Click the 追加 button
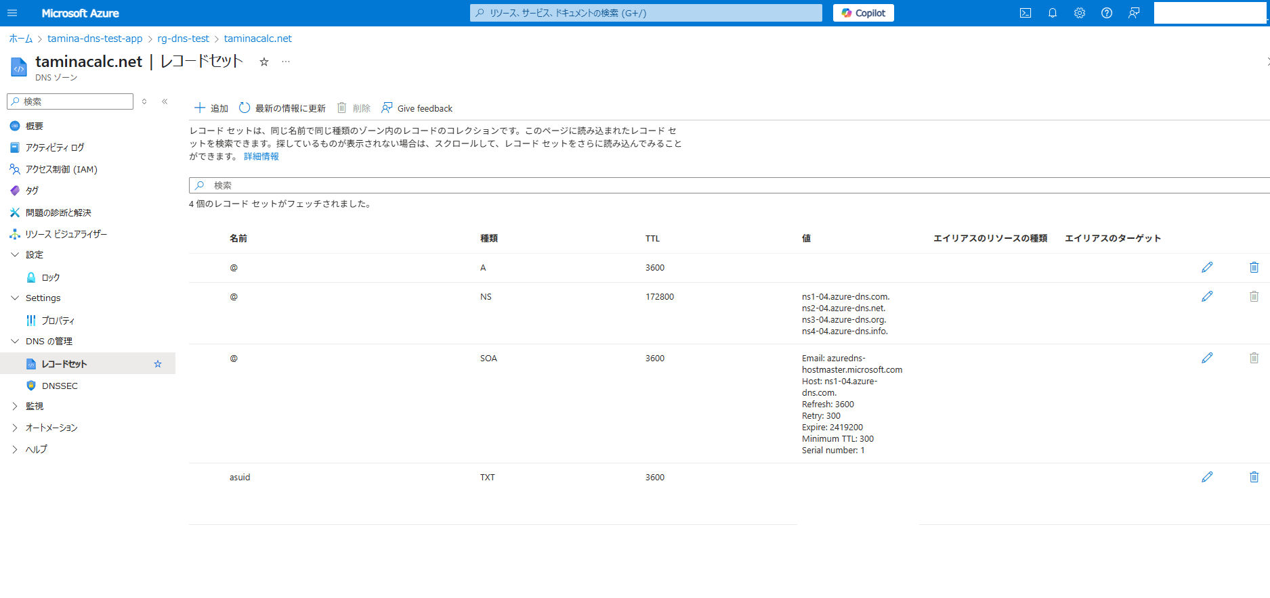The width and height of the screenshot is (1270, 598). [211, 108]
